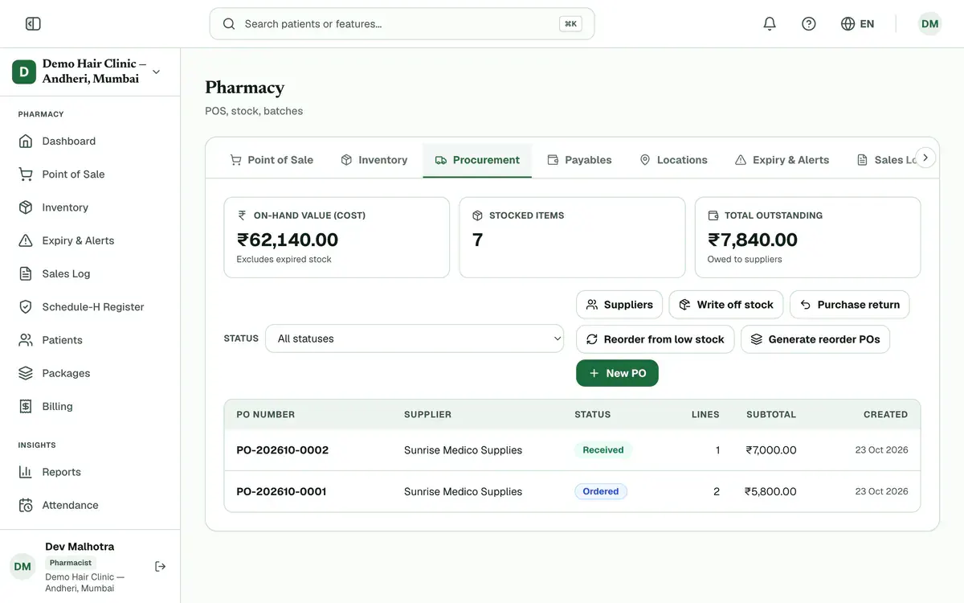Open notifications via the bell icon
The width and height of the screenshot is (964, 603).
point(770,24)
